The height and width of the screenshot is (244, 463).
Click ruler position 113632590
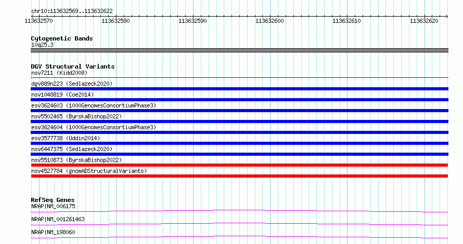[192, 21]
